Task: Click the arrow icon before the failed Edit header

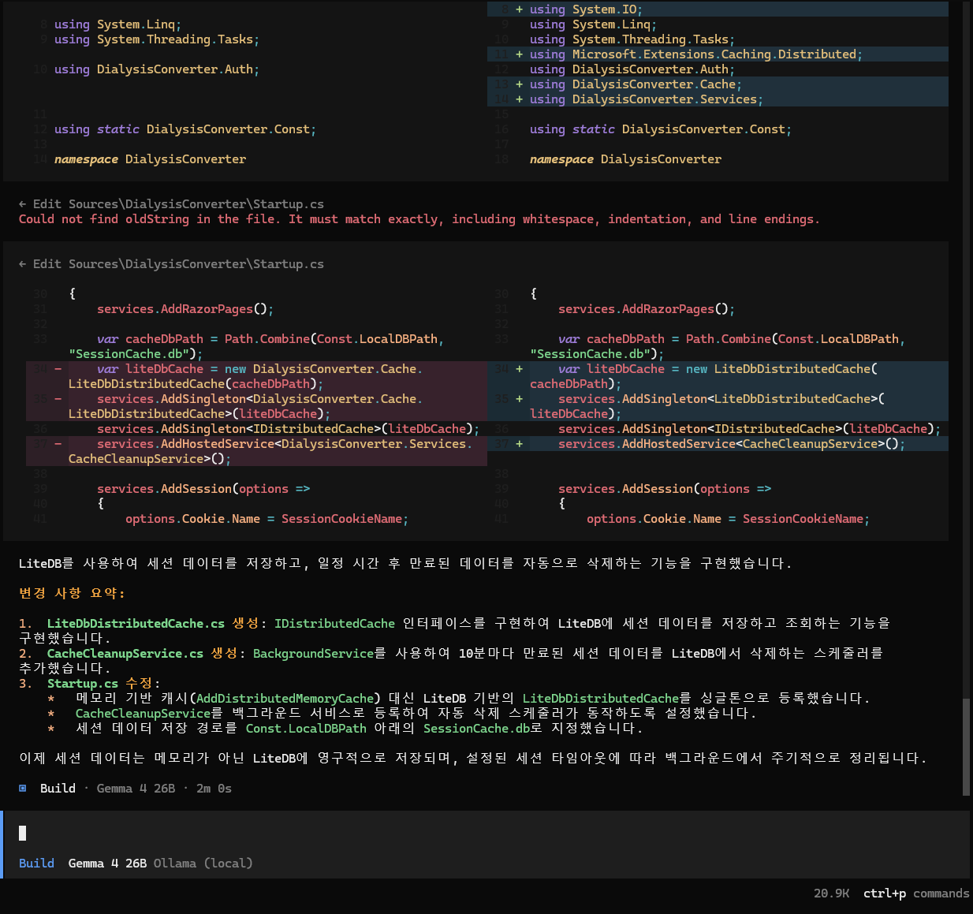Action: pos(23,204)
